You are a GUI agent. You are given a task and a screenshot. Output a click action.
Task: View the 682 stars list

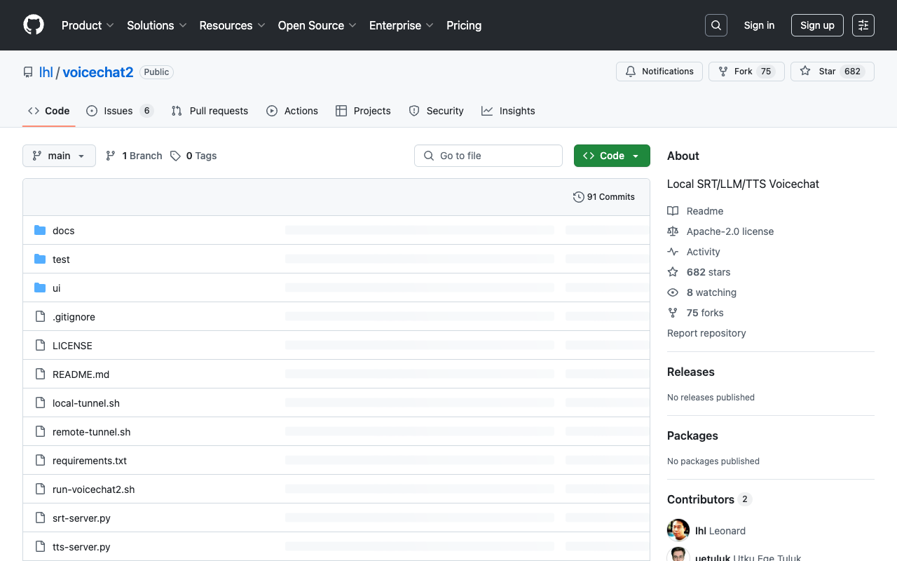699,272
